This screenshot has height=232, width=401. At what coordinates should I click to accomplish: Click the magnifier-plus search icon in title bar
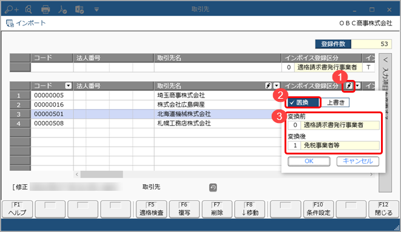pos(12,10)
